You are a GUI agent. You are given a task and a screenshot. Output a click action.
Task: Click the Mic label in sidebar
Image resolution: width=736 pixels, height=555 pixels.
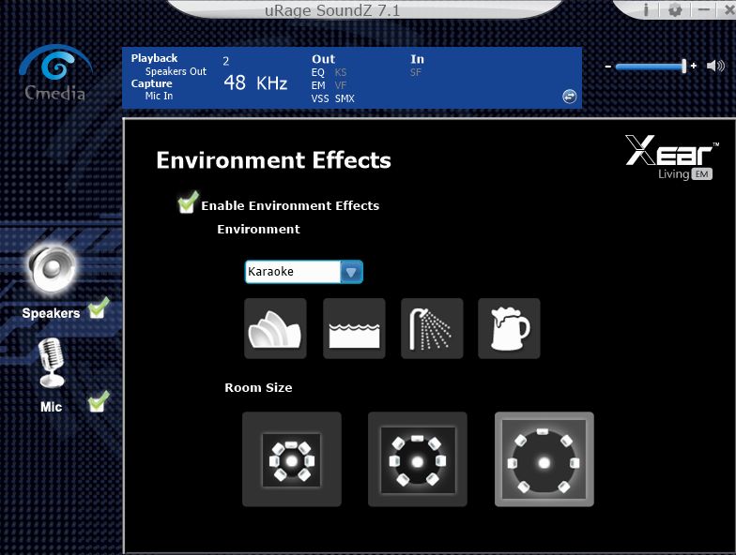tap(51, 407)
